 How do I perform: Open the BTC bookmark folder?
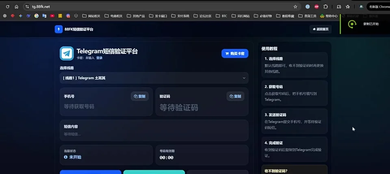point(221,16)
